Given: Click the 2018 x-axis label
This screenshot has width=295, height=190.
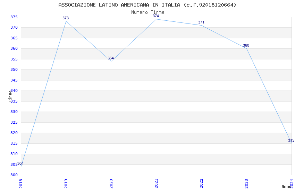Looking at the screenshot, I should pos(21,184).
